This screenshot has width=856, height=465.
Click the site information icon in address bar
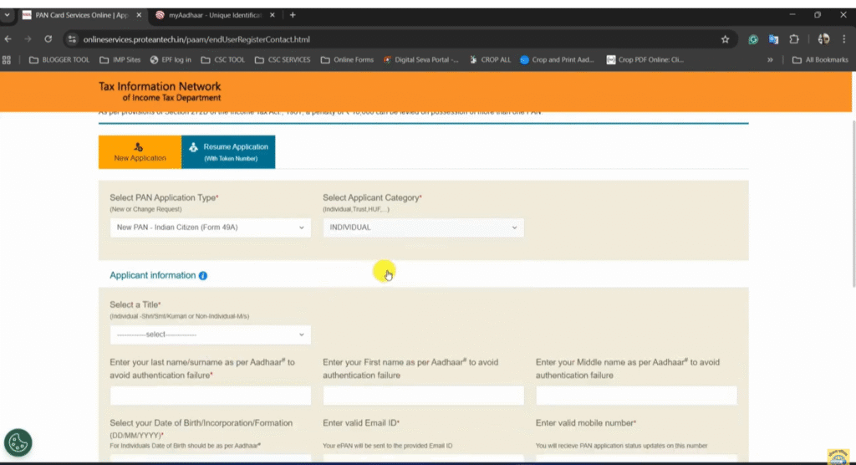coord(73,39)
